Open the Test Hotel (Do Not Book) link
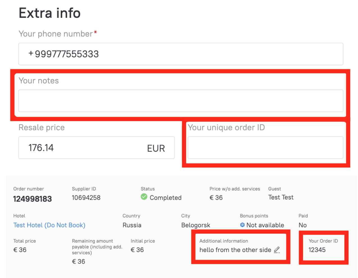 tap(49, 225)
